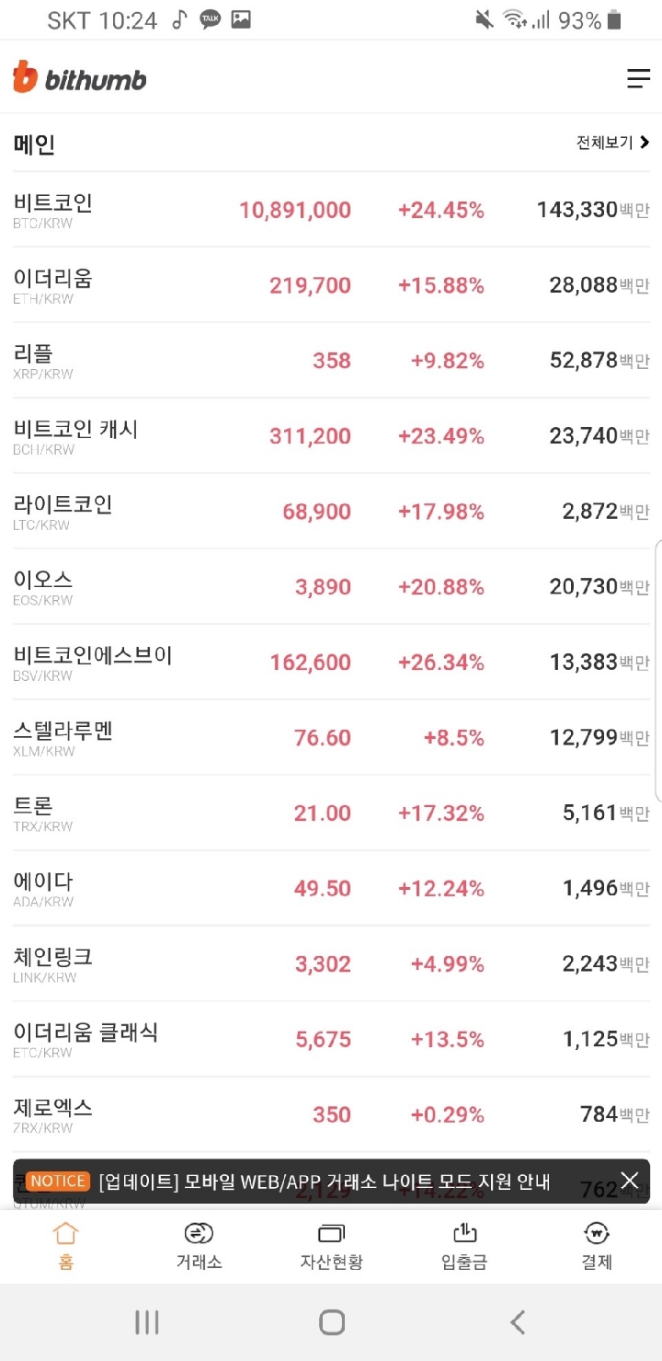662x1361 pixels.
Task: Open the Android recent apps button
Action: pyautogui.click(x=147, y=1322)
